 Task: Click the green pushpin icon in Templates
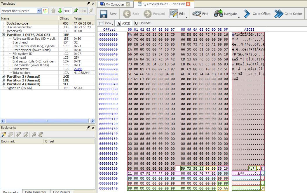pos(76,11)
